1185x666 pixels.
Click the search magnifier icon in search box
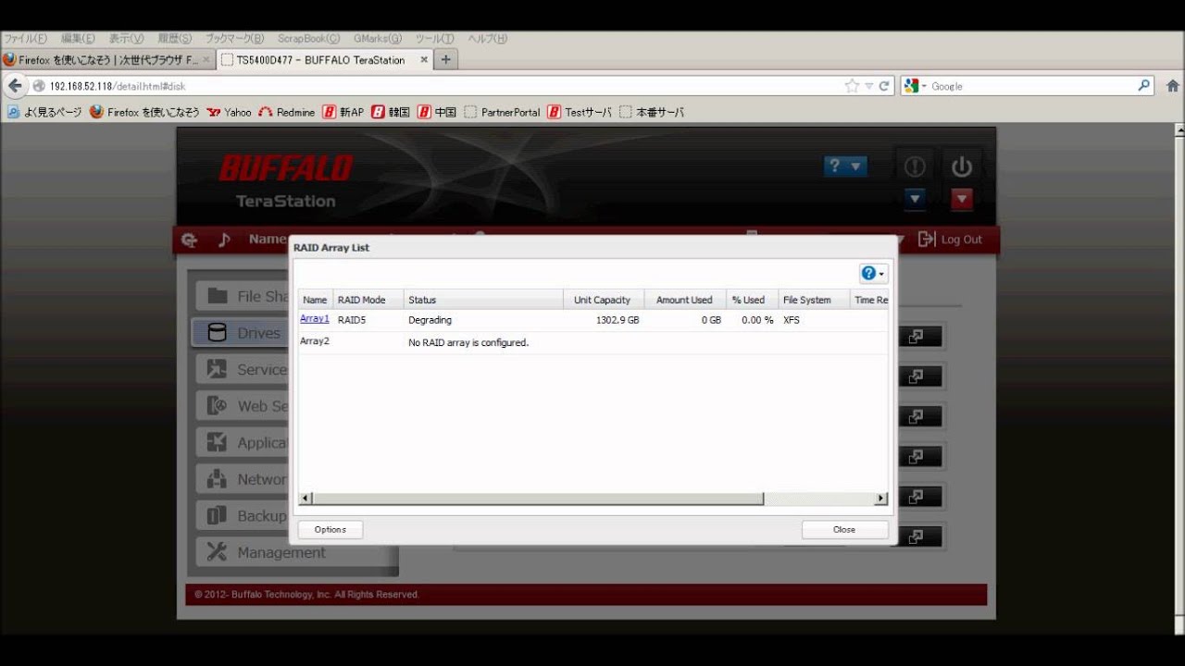point(1144,85)
